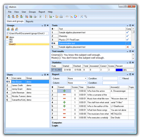The width and height of the screenshot is (144, 140).
Task: Add a group using Groups panel icon
Action: click(x=8, y=29)
